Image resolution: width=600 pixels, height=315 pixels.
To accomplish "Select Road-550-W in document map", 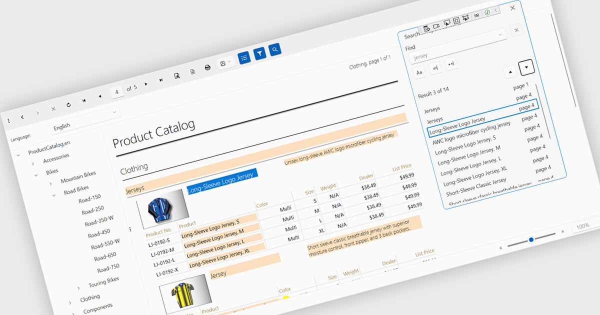I will [x=105, y=244].
